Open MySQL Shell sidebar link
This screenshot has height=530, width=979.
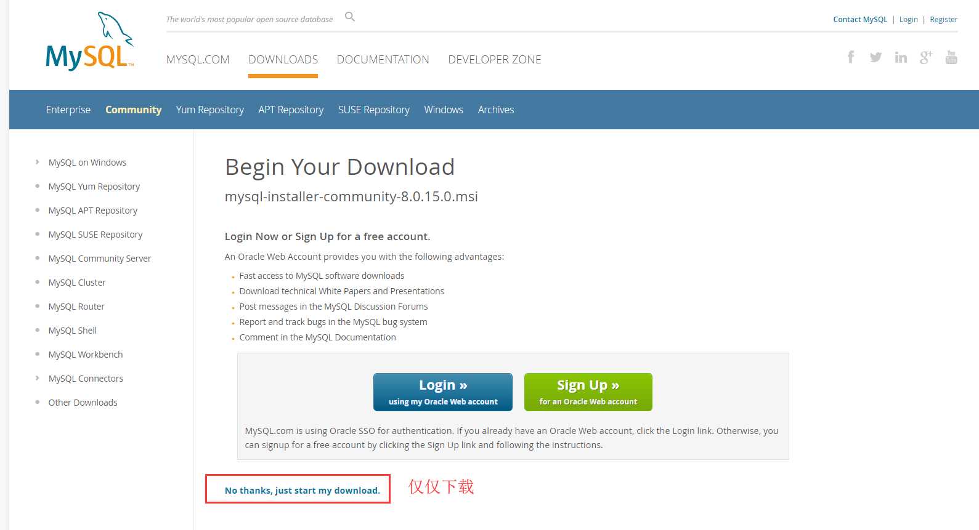(73, 331)
